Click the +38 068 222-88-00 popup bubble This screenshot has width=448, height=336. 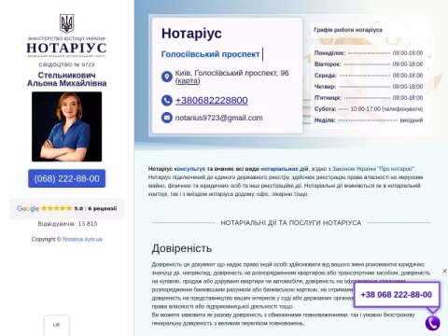click(x=397, y=295)
